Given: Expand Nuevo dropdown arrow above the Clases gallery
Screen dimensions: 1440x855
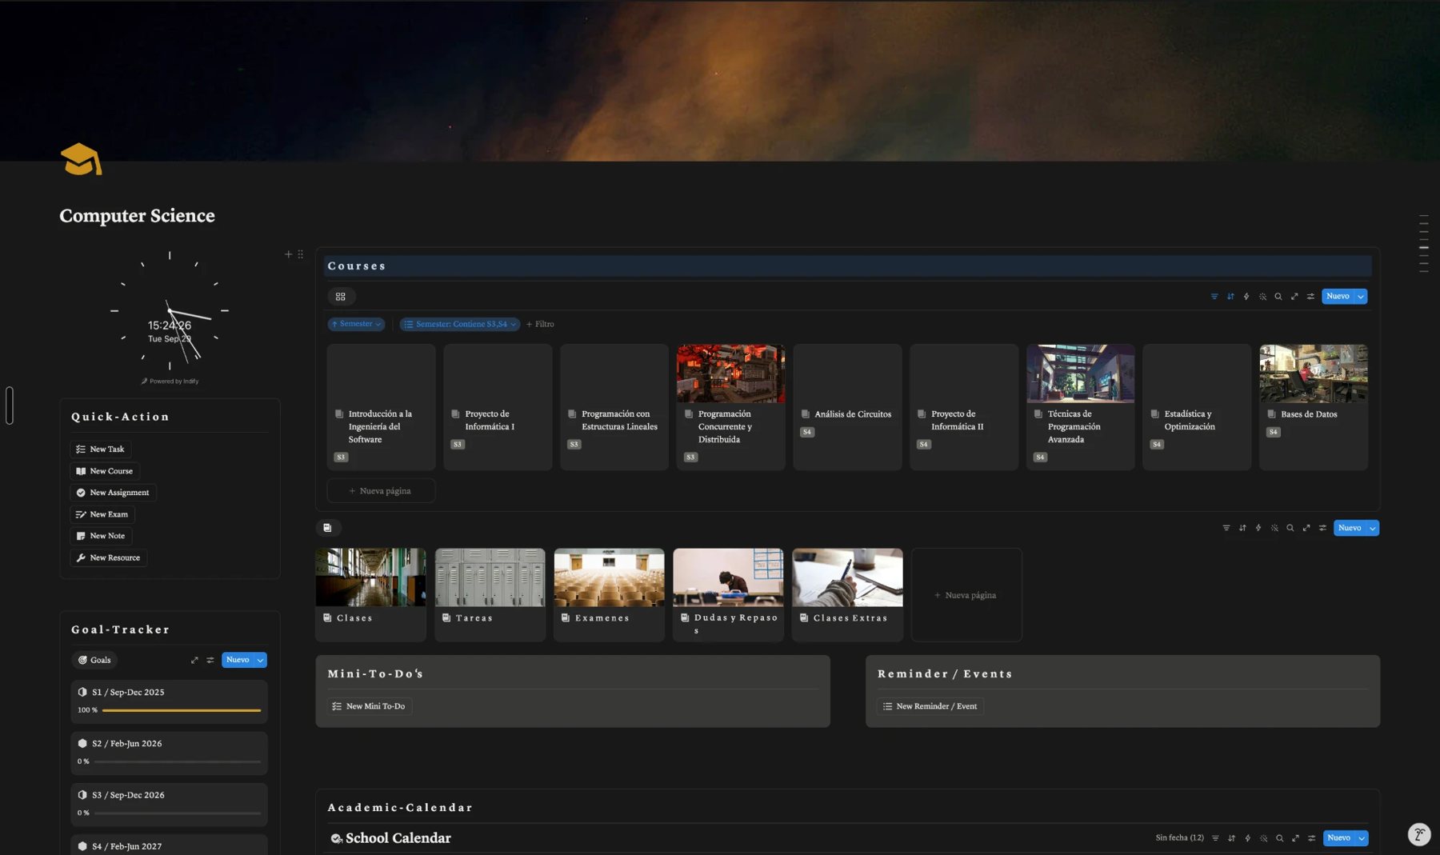Looking at the screenshot, I should point(1373,528).
